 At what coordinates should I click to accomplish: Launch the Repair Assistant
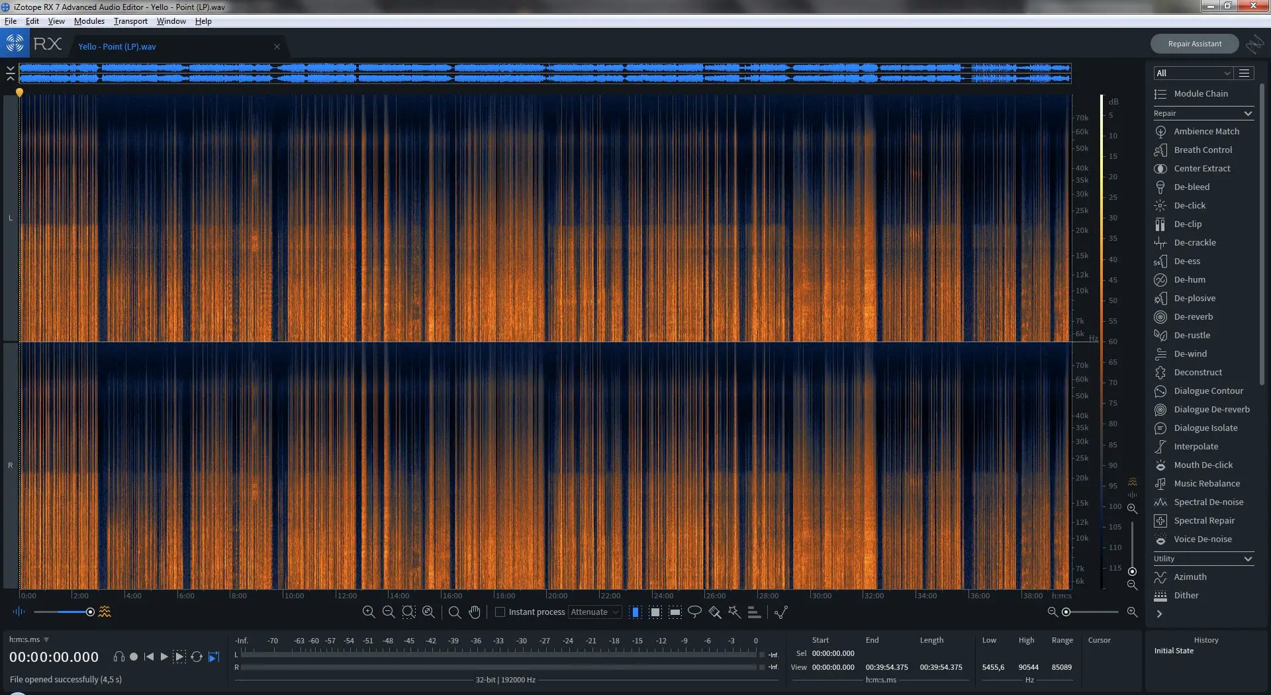(1194, 44)
